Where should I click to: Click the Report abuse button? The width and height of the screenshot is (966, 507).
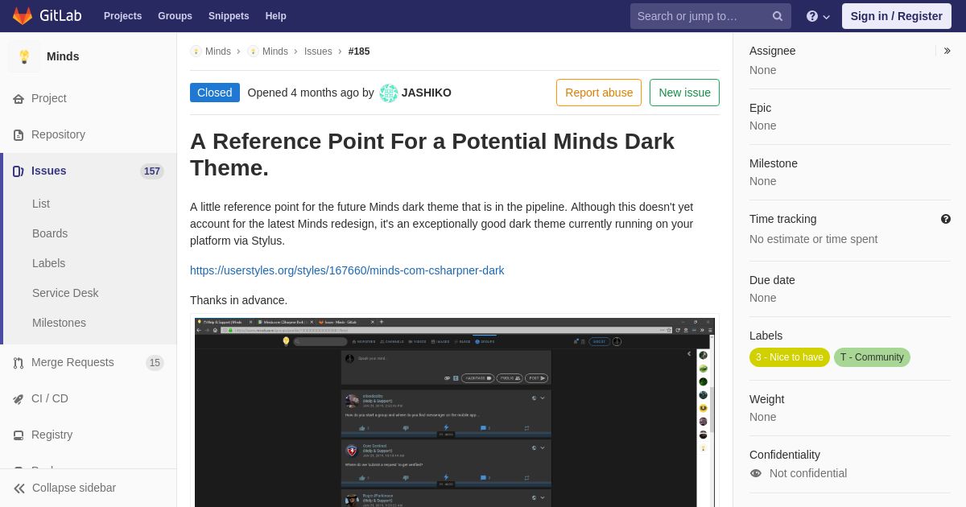pos(599,93)
